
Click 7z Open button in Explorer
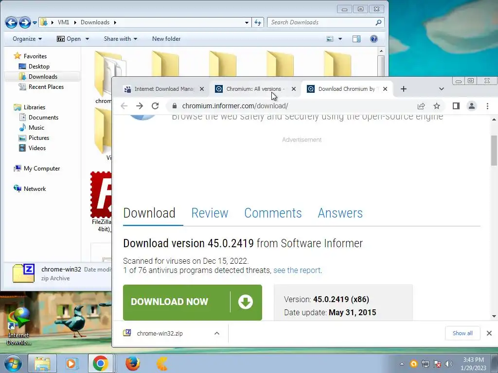pyautogui.click(x=69, y=39)
